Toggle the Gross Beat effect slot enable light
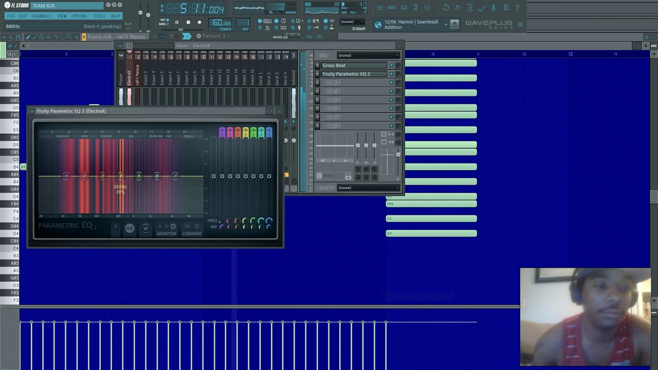 point(391,65)
